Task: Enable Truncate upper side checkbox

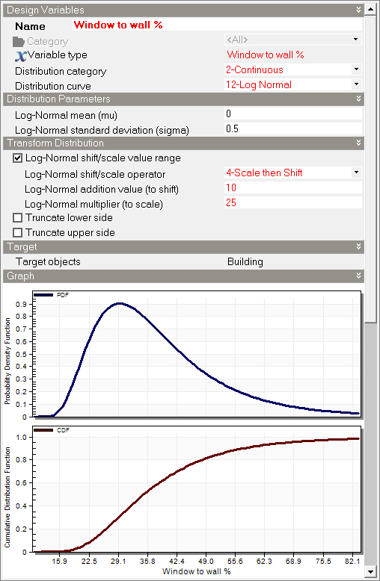Action: pyautogui.click(x=17, y=232)
